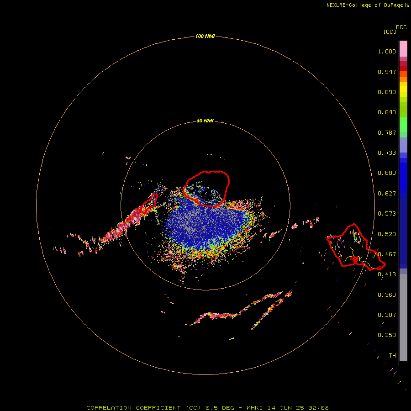411x411 pixels.
Task: Select the 1.000 scale value
Action: [x=387, y=51]
